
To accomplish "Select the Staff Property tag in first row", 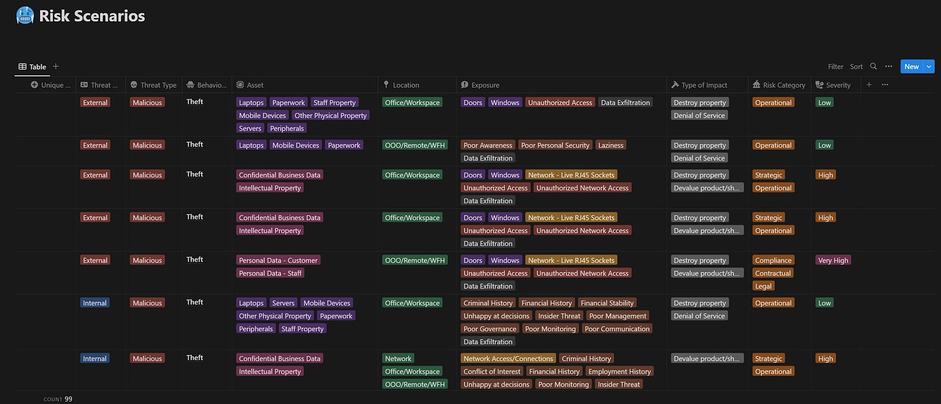I will [x=334, y=103].
